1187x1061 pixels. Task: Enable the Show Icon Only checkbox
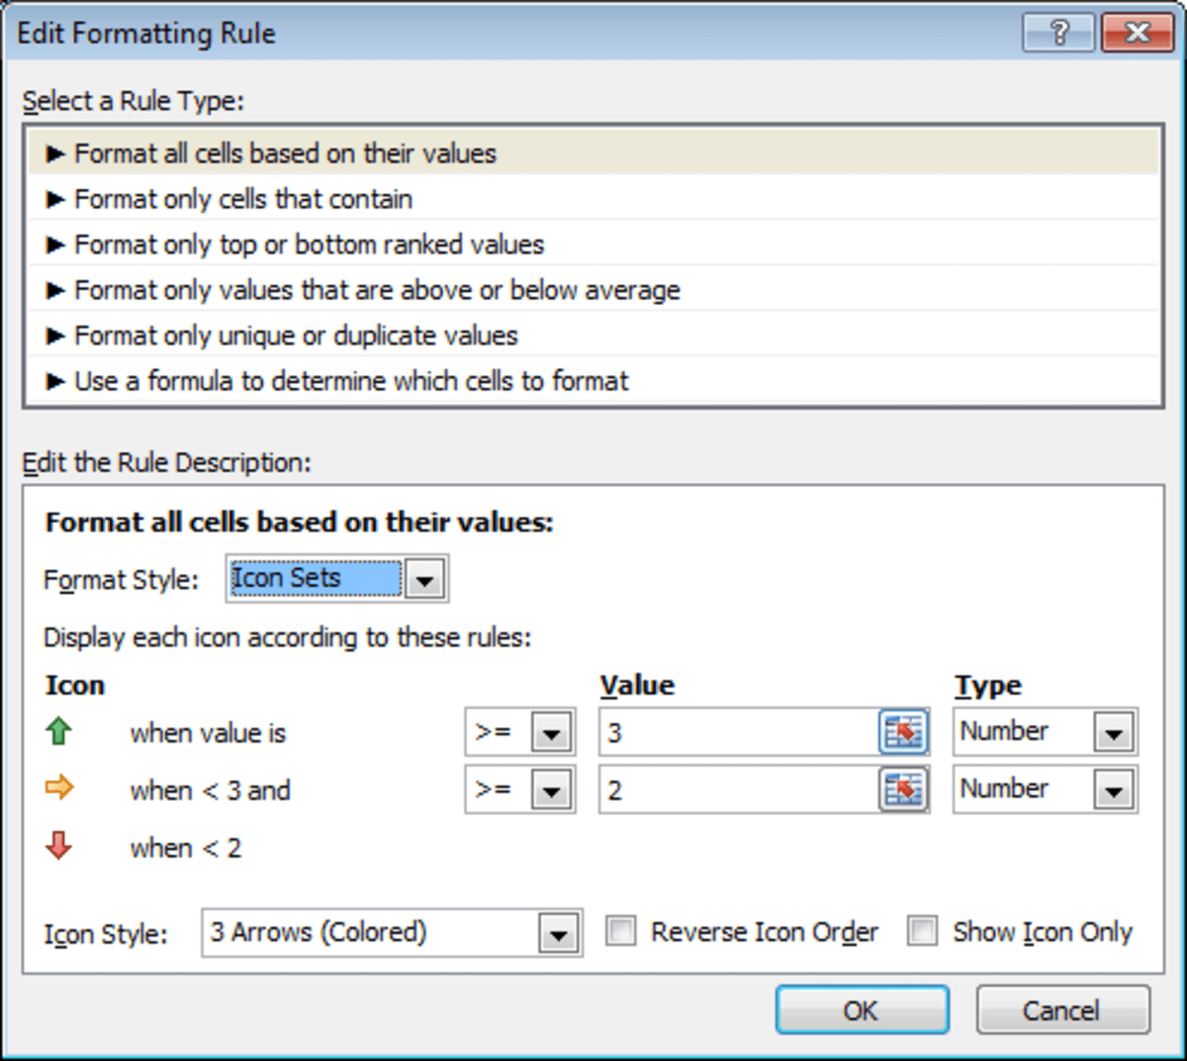tap(923, 931)
